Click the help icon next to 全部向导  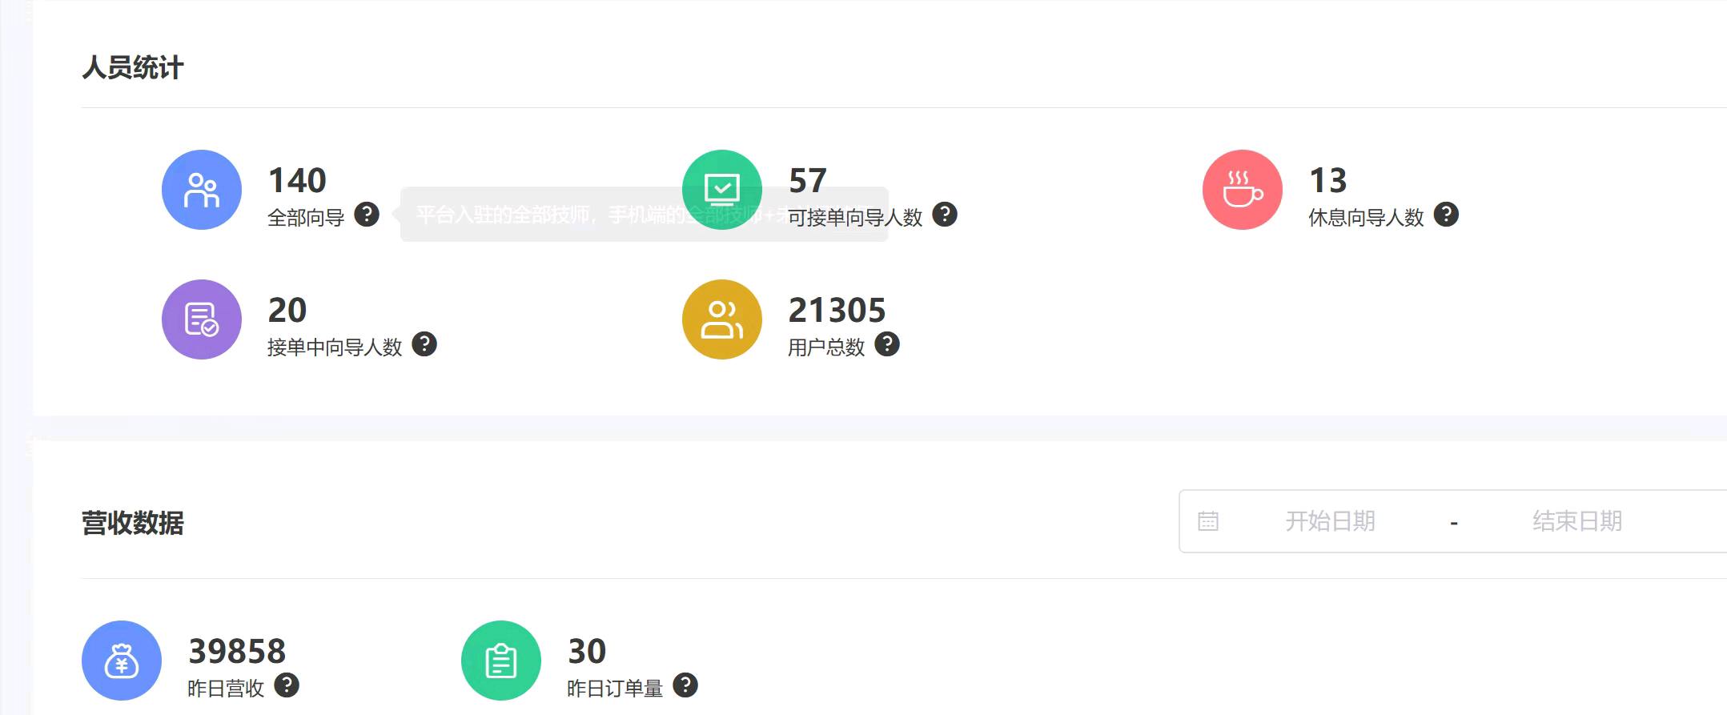[367, 215]
